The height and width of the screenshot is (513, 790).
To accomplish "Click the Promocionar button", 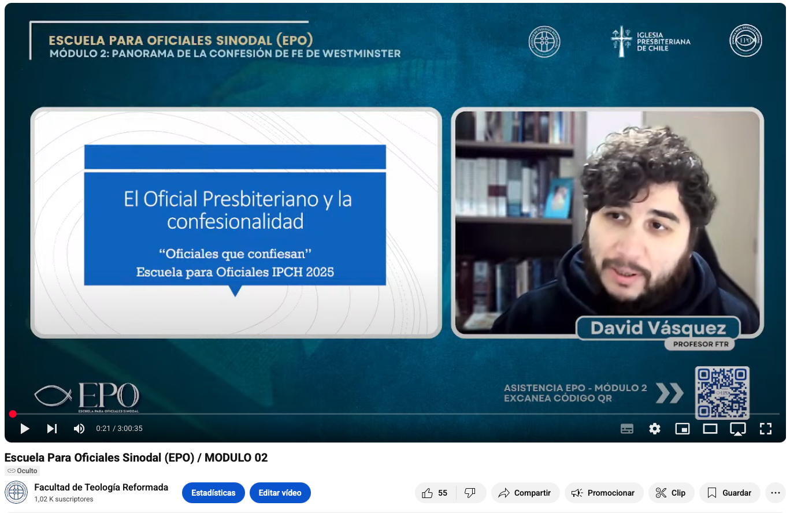I will tap(604, 493).
